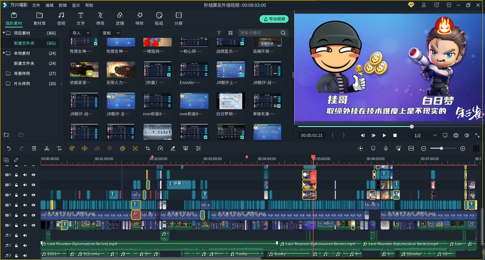Select the 白日梦网 media thumbnail
Image resolution: width=485 pixels, height=260 pixels.
click(230, 101)
